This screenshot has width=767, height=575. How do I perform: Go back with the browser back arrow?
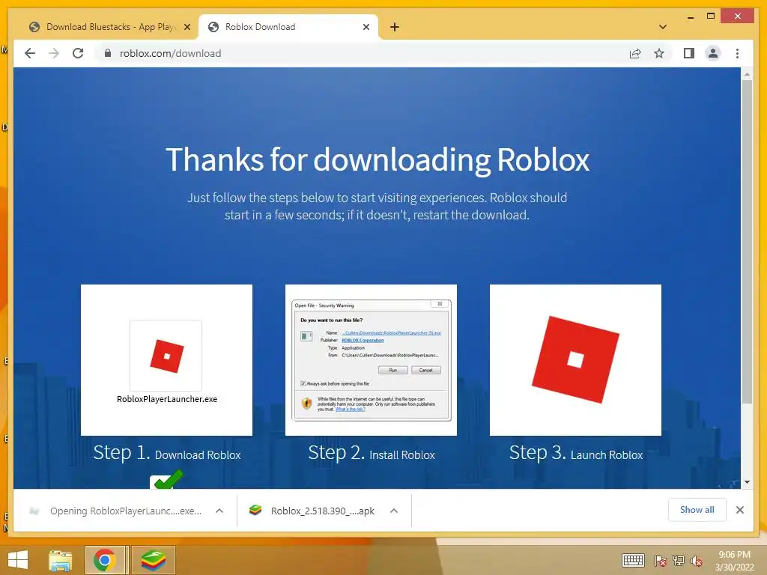point(30,53)
